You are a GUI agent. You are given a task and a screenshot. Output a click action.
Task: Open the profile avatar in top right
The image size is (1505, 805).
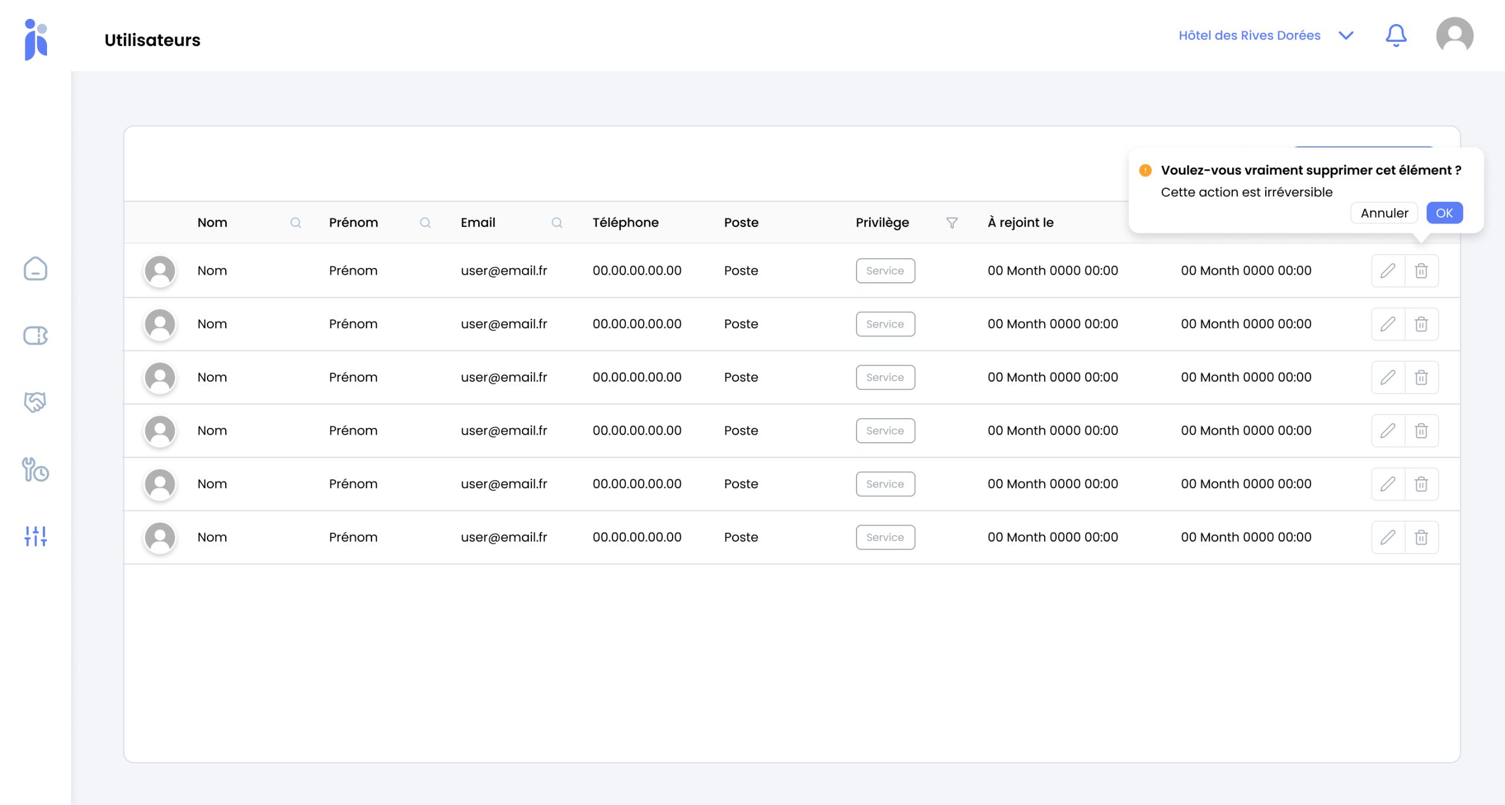click(1454, 36)
